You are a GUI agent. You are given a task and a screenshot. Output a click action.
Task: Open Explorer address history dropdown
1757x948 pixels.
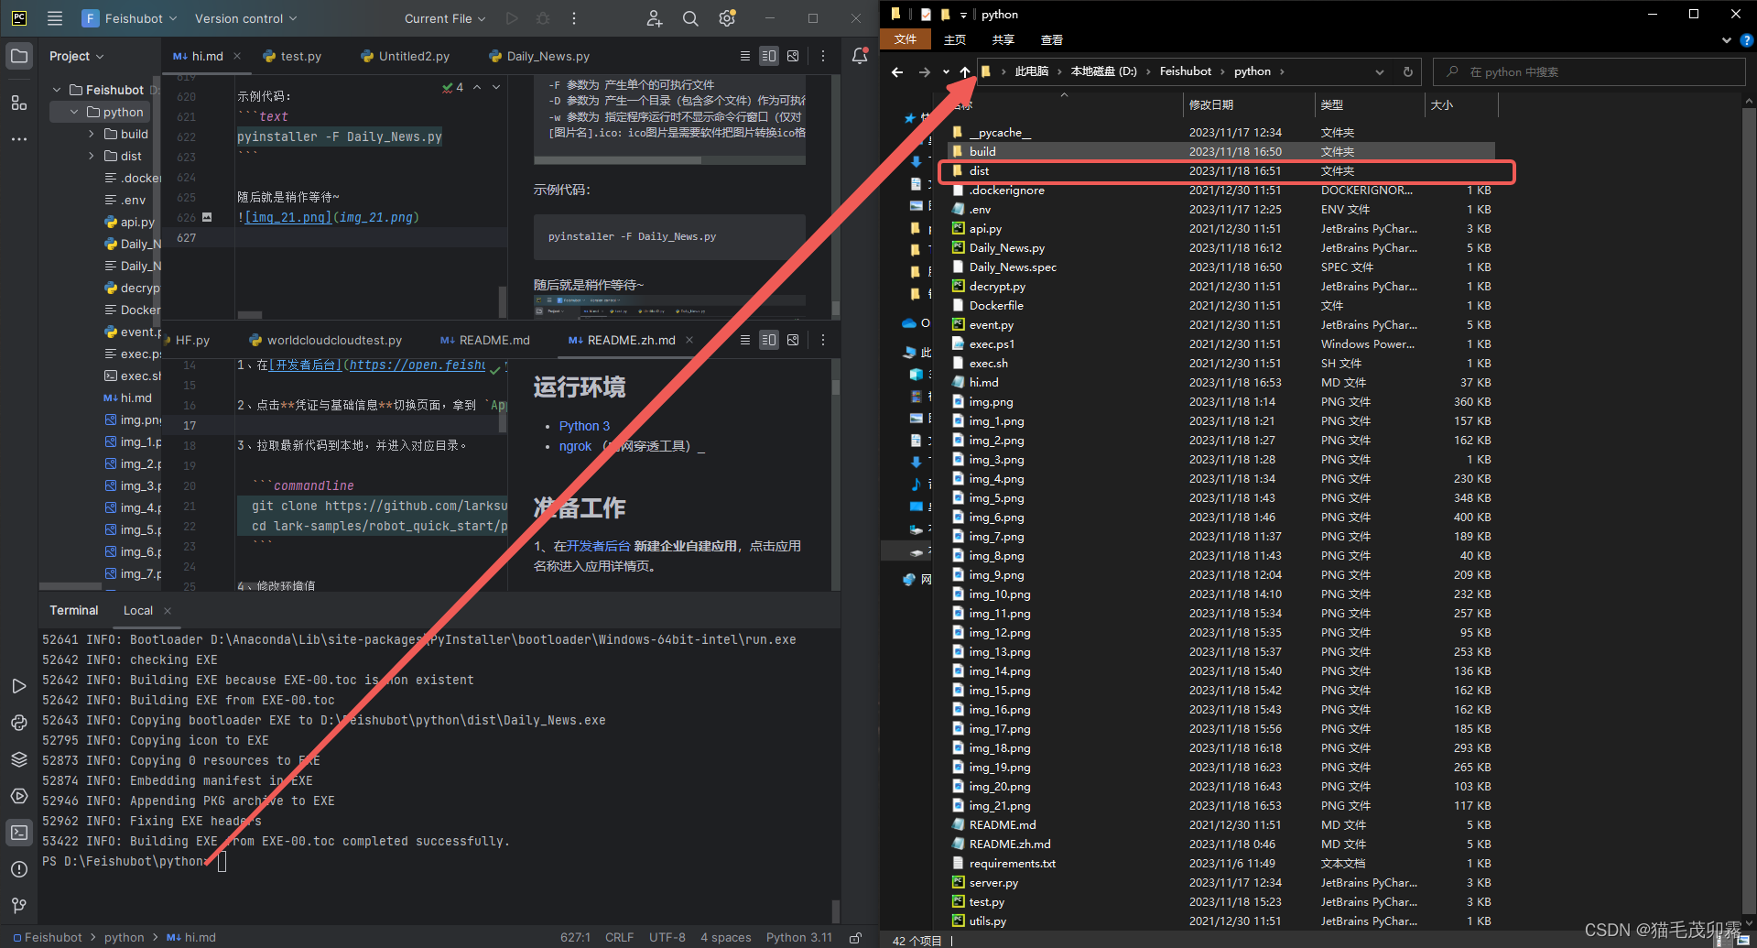1380,71
